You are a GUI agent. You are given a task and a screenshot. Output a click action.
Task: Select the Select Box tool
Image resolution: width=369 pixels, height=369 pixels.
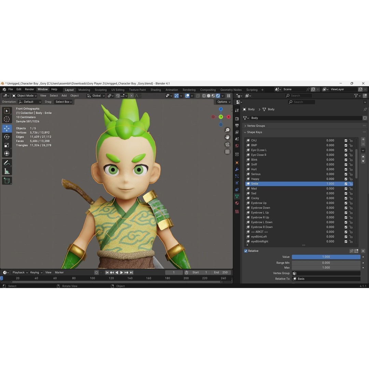click(x=7, y=111)
